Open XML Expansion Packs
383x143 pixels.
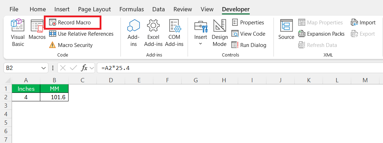click(321, 34)
